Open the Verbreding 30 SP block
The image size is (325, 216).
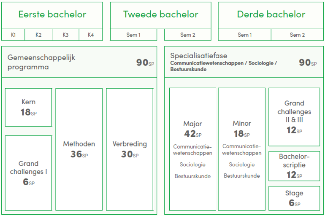130,149
